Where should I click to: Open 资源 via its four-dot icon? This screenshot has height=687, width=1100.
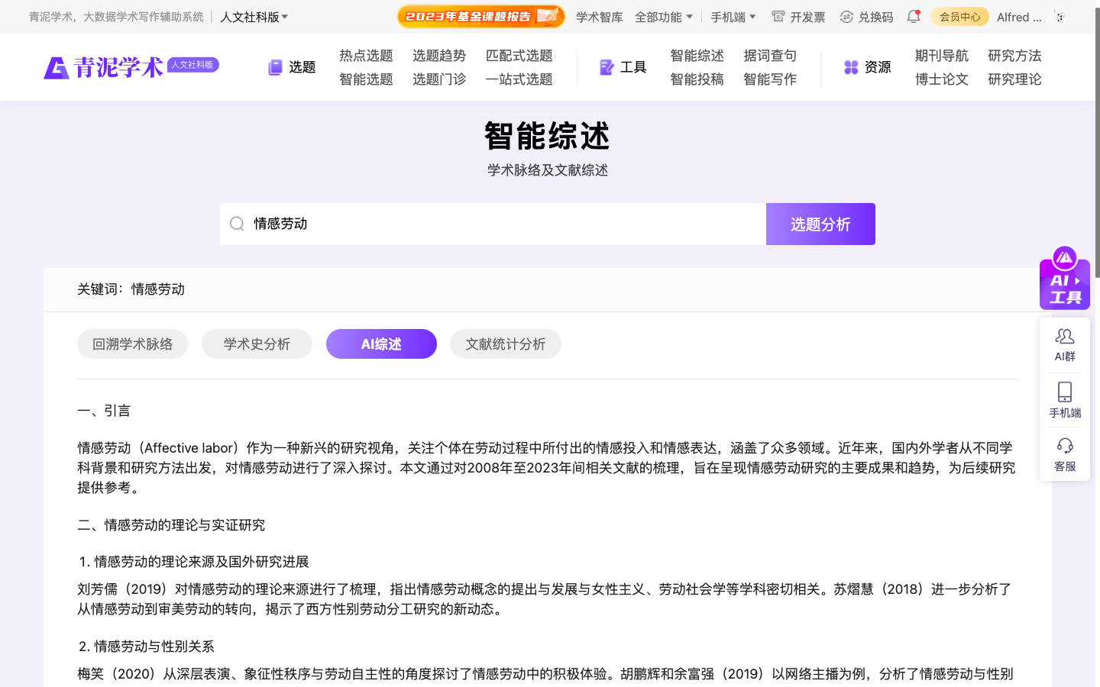[x=850, y=67]
